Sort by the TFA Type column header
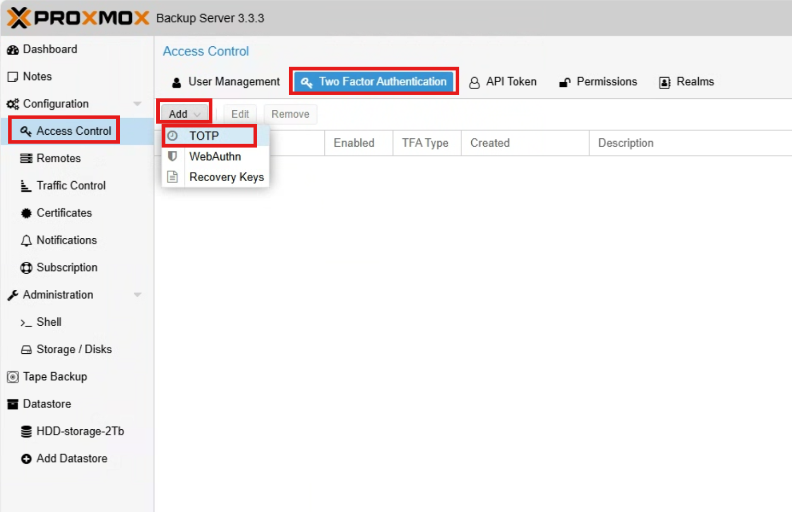The height and width of the screenshot is (512, 792). (427, 143)
